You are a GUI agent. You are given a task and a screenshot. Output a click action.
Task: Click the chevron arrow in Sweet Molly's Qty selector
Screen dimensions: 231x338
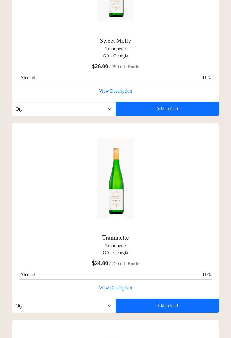tap(109, 109)
